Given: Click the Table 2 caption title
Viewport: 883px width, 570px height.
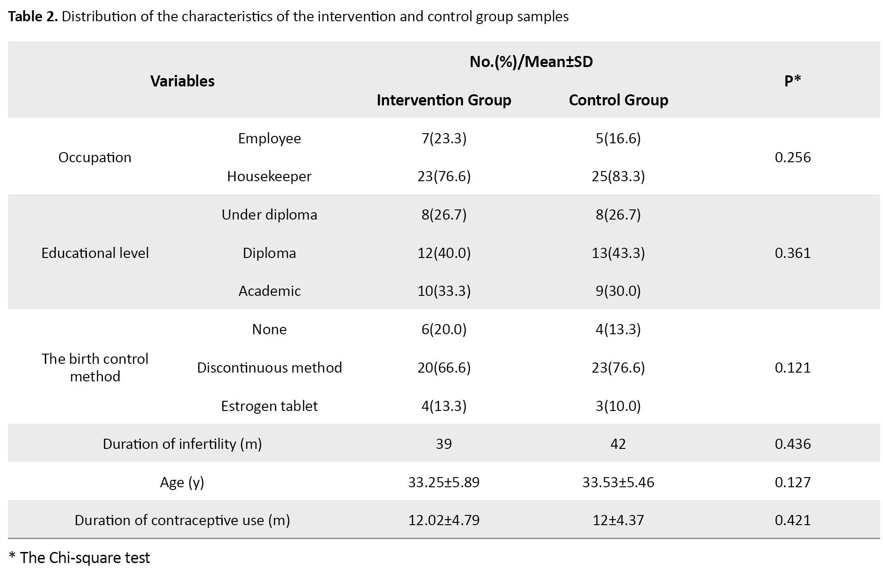Looking at the screenshot, I should click(x=288, y=17).
